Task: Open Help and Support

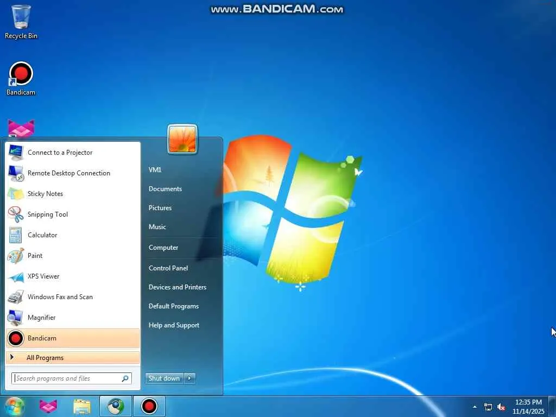Action: click(x=174, y=325)
